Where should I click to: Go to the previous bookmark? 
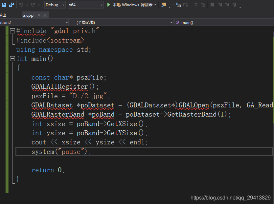point(220,5)
